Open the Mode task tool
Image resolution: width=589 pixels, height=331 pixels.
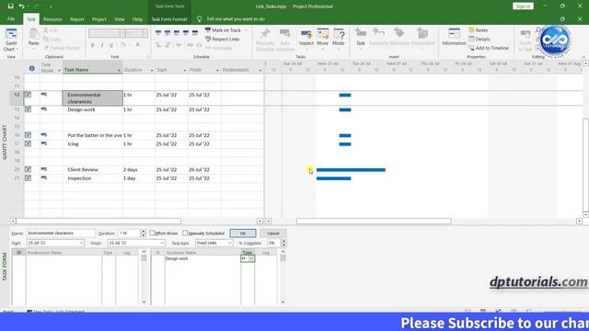(339, 38)
